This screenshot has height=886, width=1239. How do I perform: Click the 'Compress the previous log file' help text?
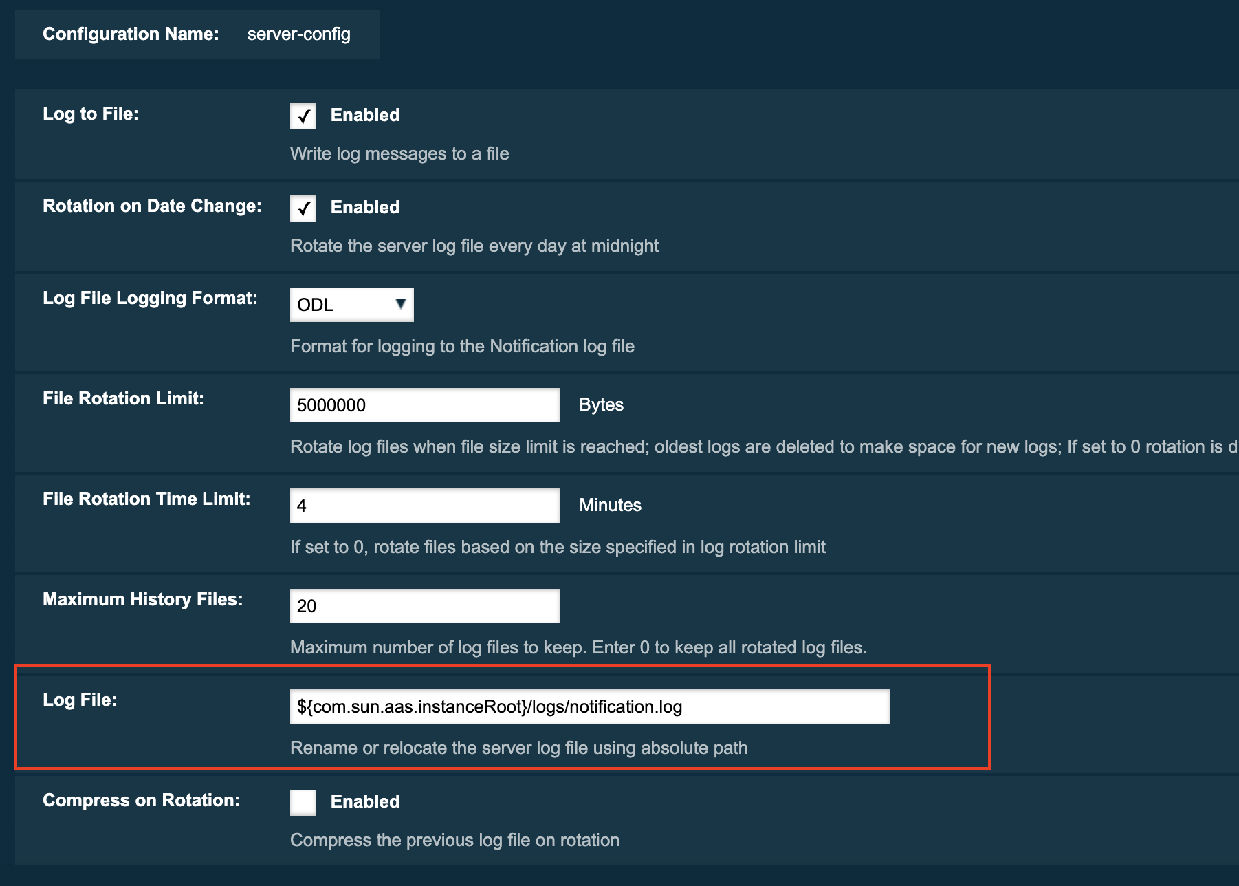pyautogui.click(x=454, y=840)
